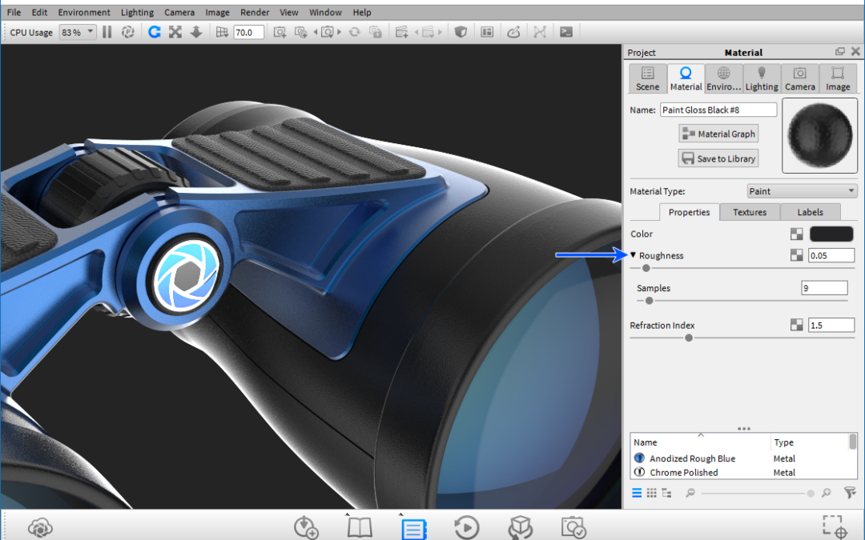The width and height of the screenshot is (865, 540).
Task: Click the Geometry View shield icon
Action: coord(461,32)
